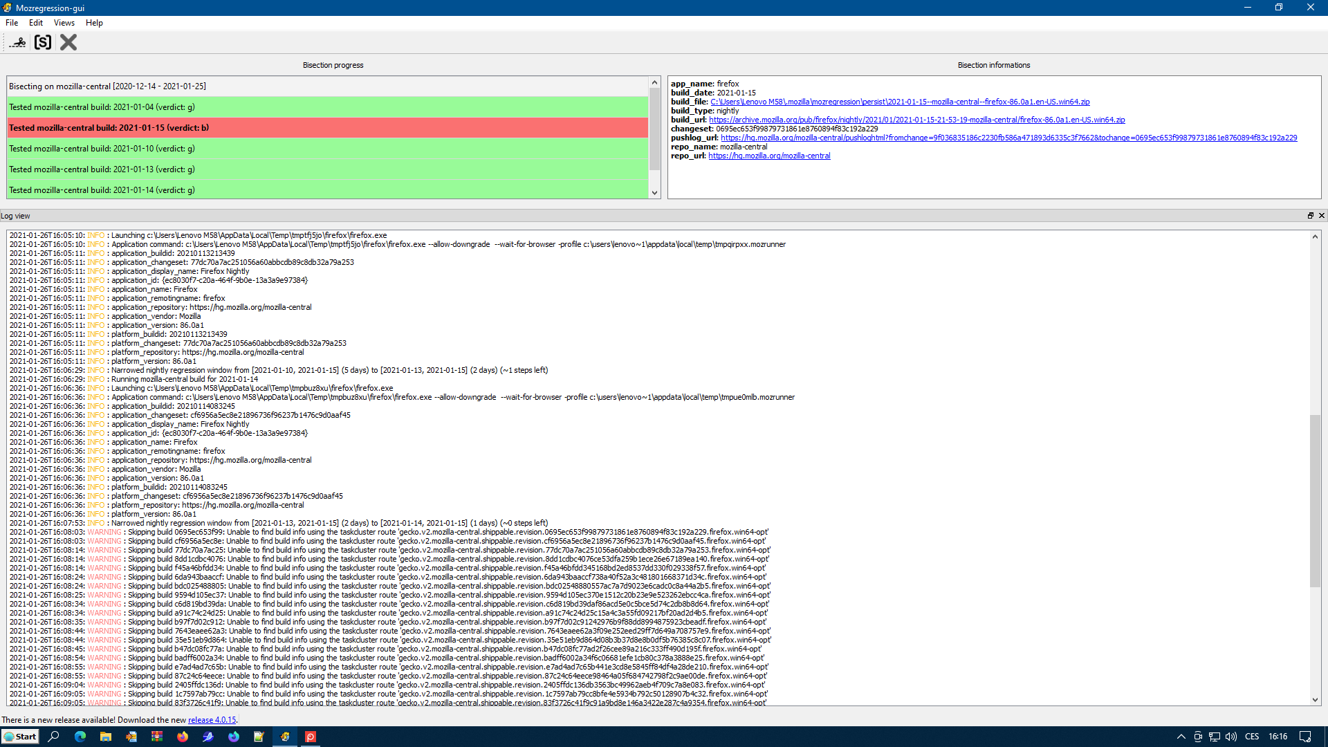Open Firefox from the taskbar
1328x747 pixels.
[183, 737]
